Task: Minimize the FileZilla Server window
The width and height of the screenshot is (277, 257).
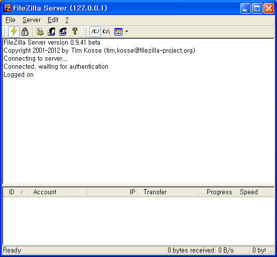Action: pos(245,9)
